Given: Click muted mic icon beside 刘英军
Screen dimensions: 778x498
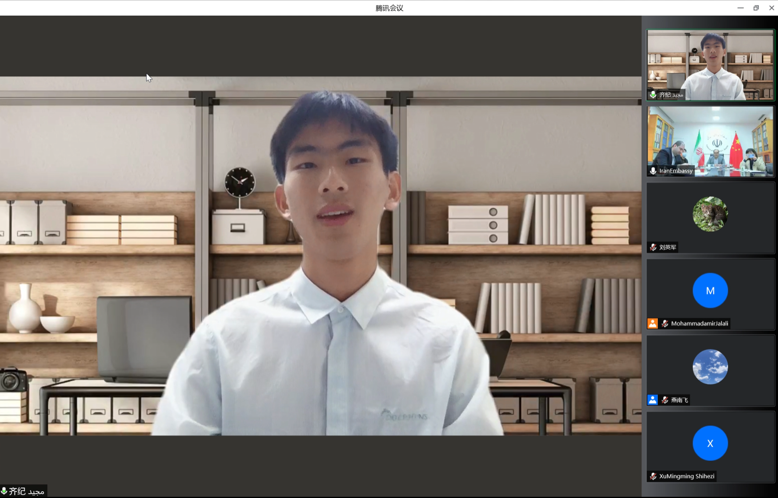Looking at the screenshot, I should pos(653,247).
